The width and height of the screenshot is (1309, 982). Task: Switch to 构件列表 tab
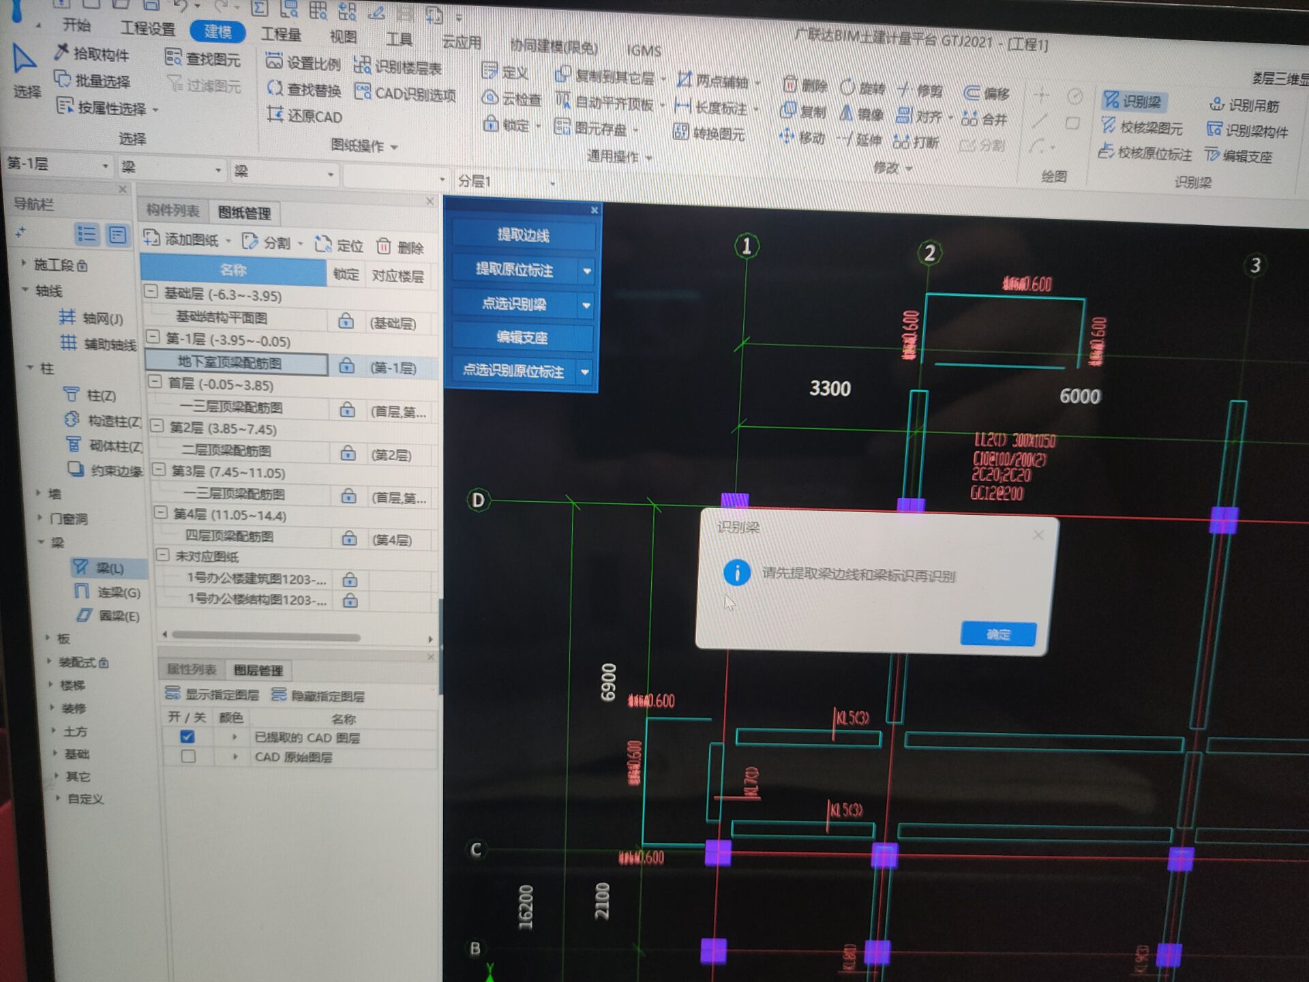coord(172,210)
